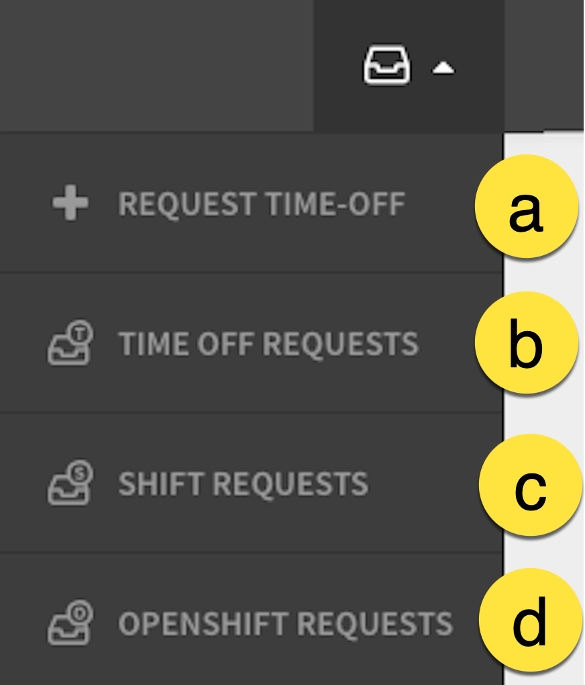585x685 pixels.
Task: Click the yellow circle labeled d
Action: (x=531, y=621)
